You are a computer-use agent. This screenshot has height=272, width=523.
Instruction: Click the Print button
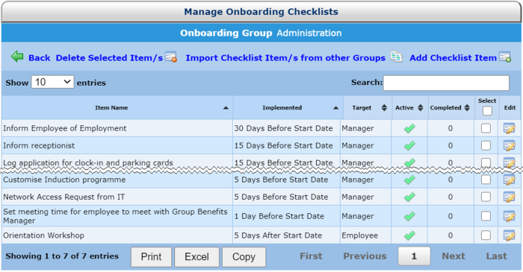[151, 256]
